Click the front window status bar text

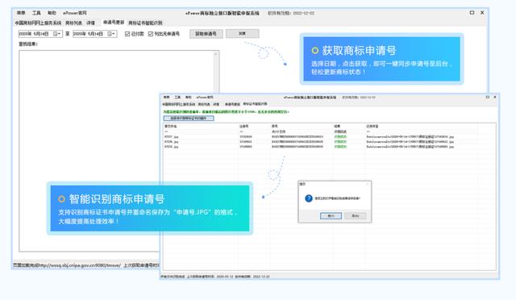point(215,277)
